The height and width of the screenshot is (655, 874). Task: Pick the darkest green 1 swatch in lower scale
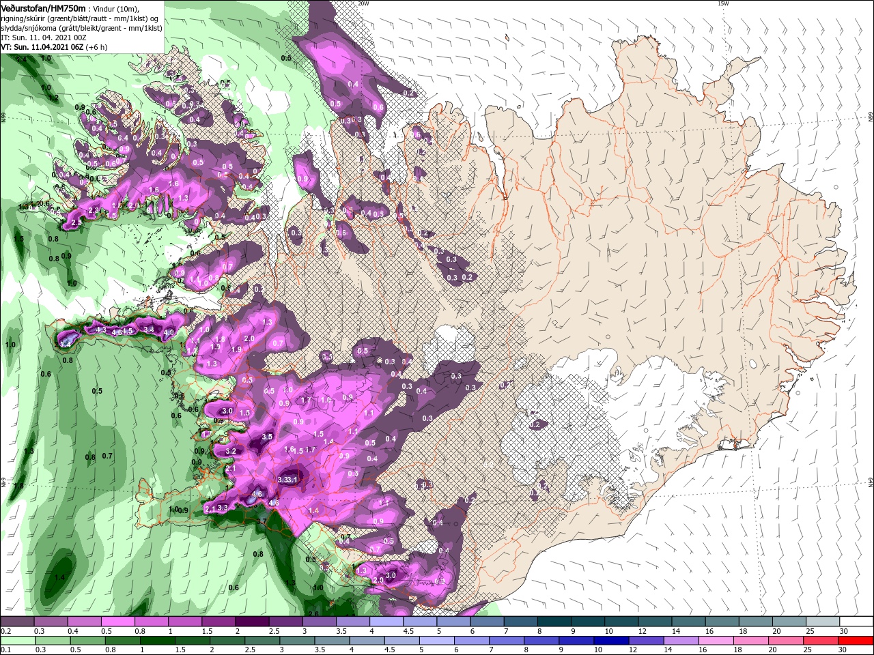(x=158, y=641)
